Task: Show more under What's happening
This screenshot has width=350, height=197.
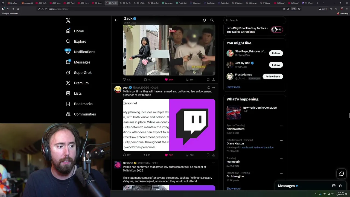Action: pyautogui.click(x=233, y=189)
